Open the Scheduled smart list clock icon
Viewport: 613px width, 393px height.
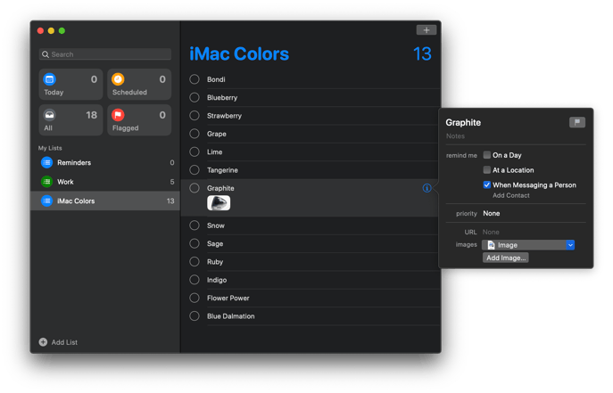pyautogui.click(x=118, y=79)
